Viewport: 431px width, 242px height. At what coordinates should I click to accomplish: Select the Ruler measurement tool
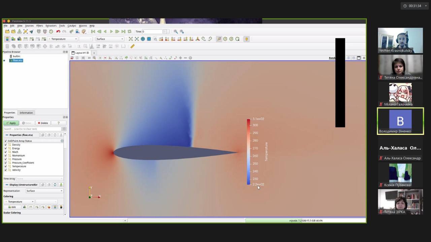(x=132, y=46)
